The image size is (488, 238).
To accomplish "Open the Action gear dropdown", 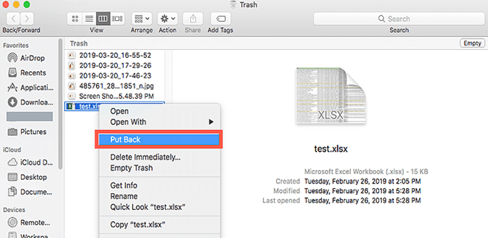I will coord(168,18).
